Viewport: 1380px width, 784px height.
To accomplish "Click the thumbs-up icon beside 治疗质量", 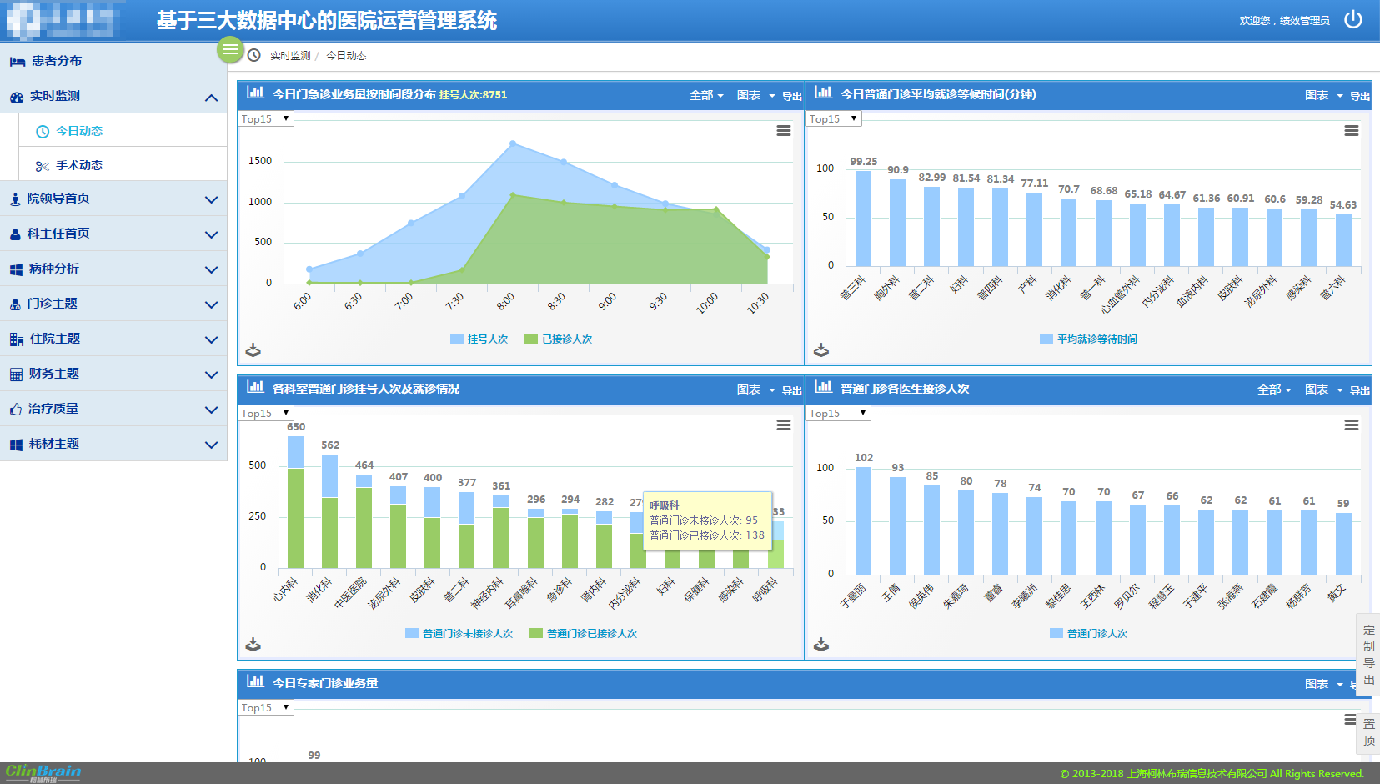I will 15,410.
